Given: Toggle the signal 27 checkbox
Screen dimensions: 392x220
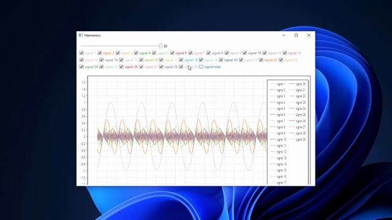Looking at the screenshot, I should click(141, 67).
